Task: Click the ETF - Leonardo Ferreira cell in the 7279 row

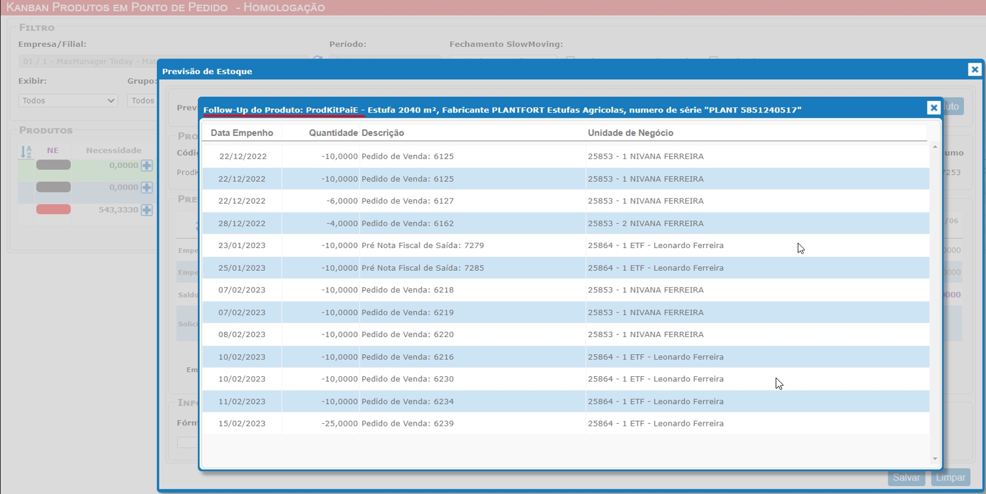Action: pyautogui.click(x=655, y=245)
